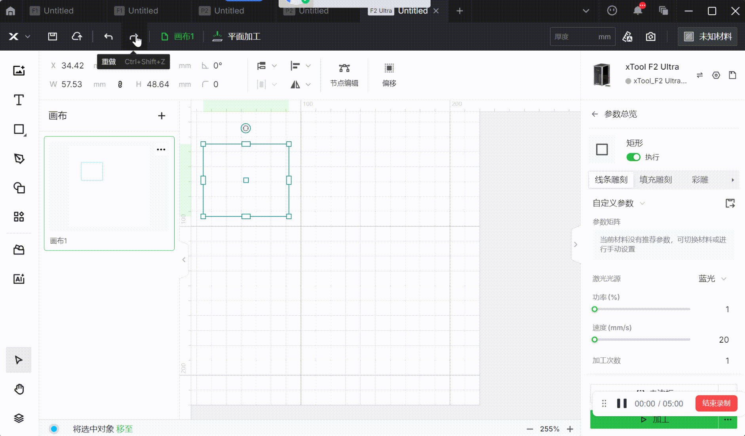Toggle the aspect ratio lock link

point(120,84)
